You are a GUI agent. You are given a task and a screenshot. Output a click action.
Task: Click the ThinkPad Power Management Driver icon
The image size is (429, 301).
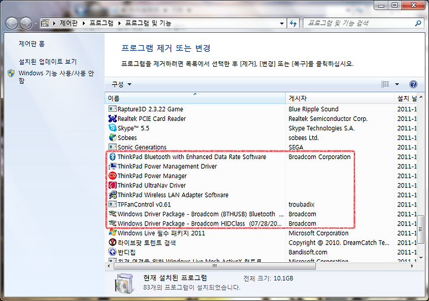pos(113,166)
